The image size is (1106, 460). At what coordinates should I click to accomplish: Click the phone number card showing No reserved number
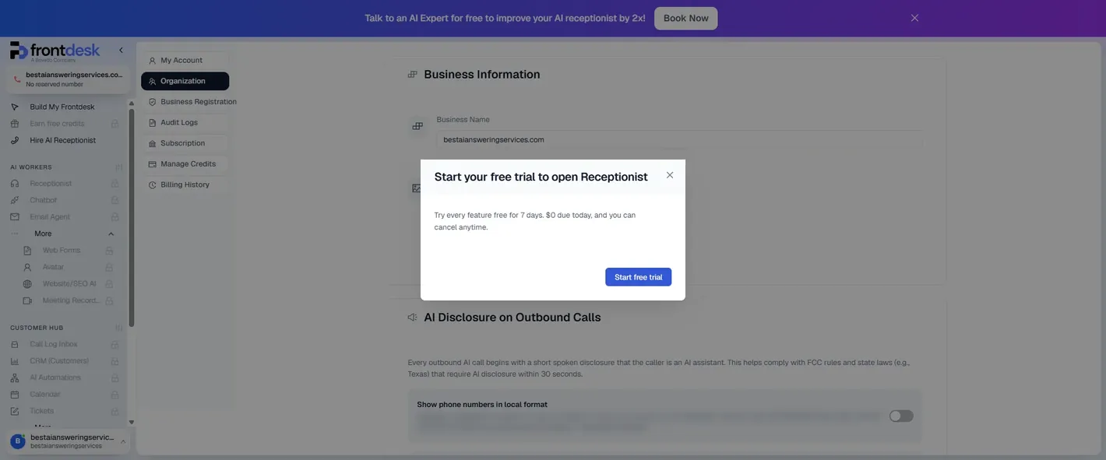[67, 79]
